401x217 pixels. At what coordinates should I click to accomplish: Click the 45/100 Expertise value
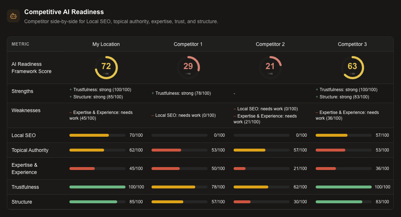click(136, 169)
